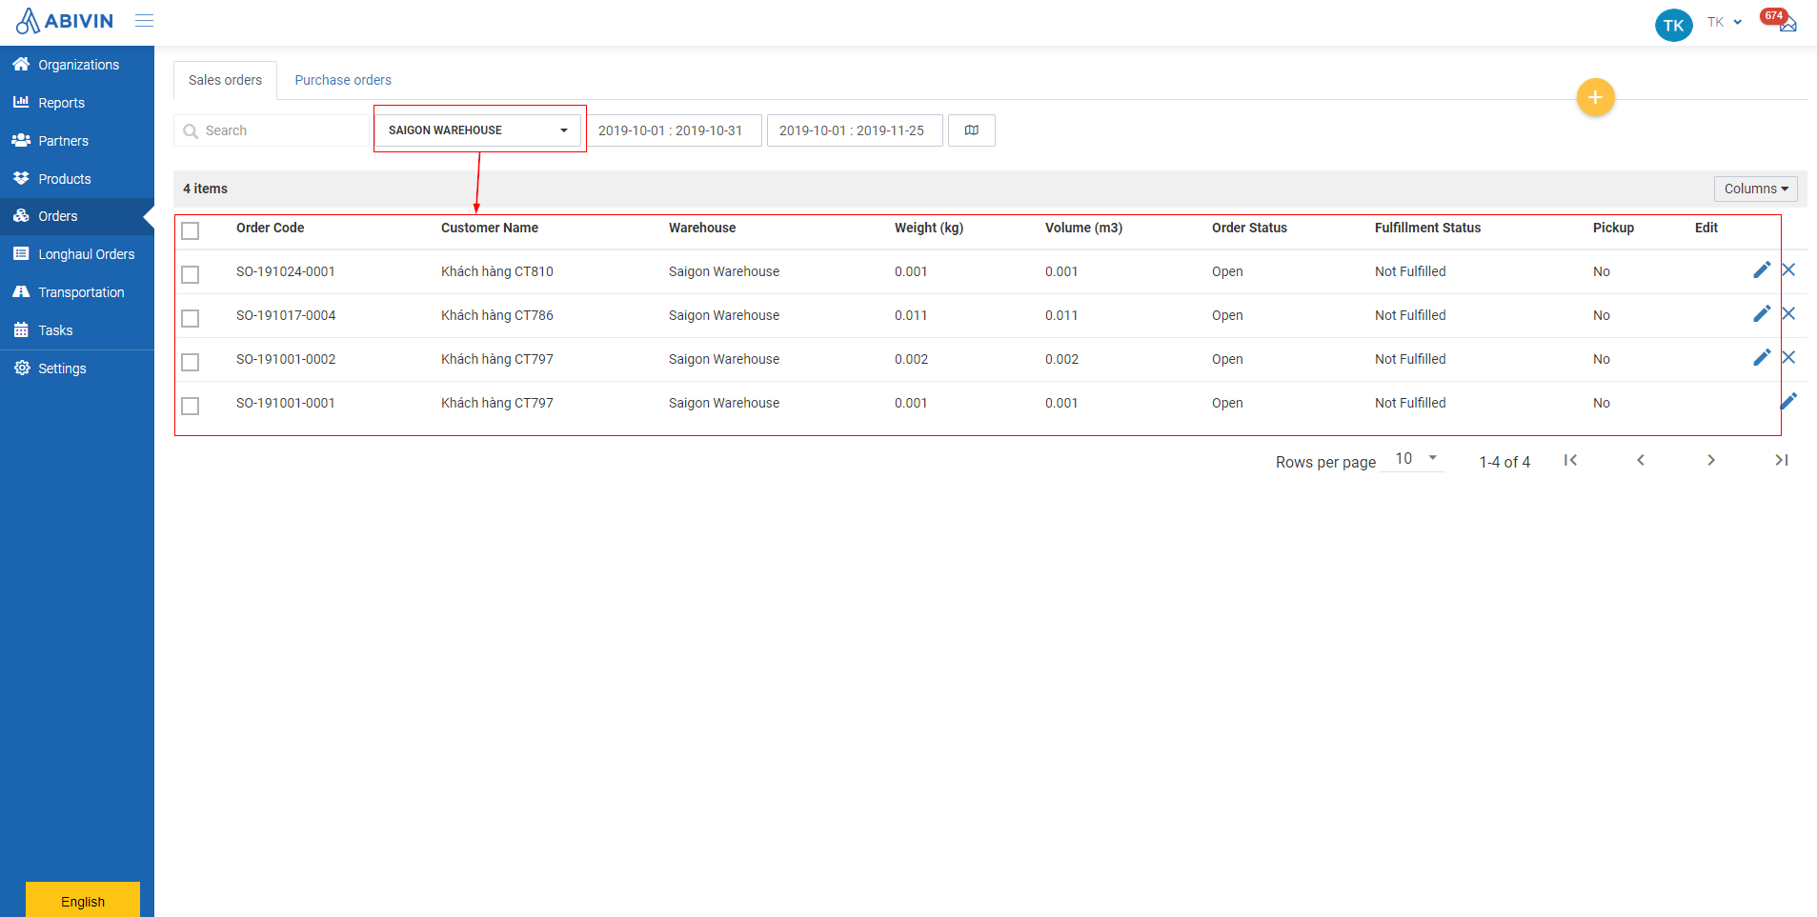Open the TK user avatar
The width and height of the screenshot is (1817, 917).
(x=1673, y=25)
